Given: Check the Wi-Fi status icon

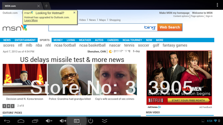Looking at the screenshot, I should (215, 121).
